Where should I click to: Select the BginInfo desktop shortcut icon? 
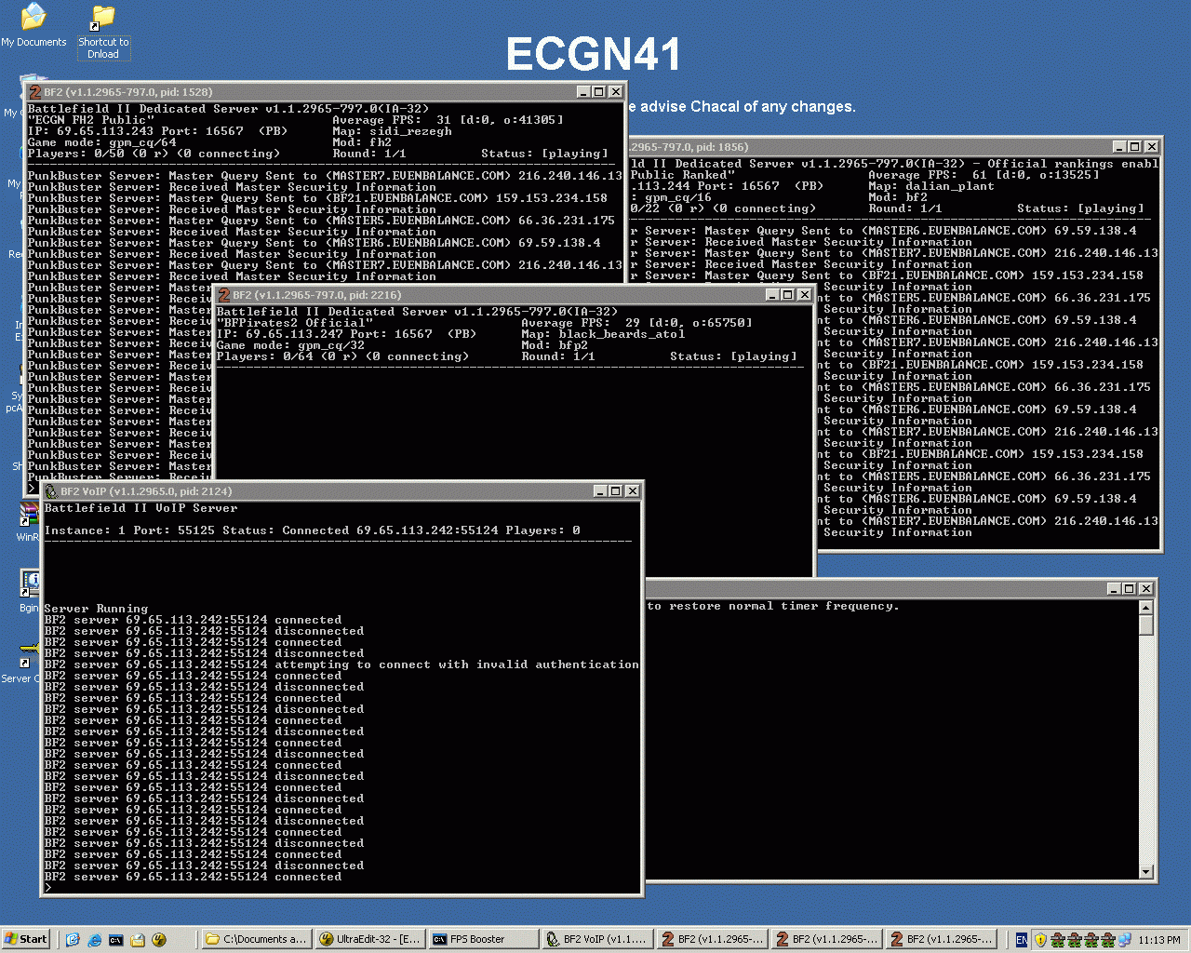pos(29,591)
